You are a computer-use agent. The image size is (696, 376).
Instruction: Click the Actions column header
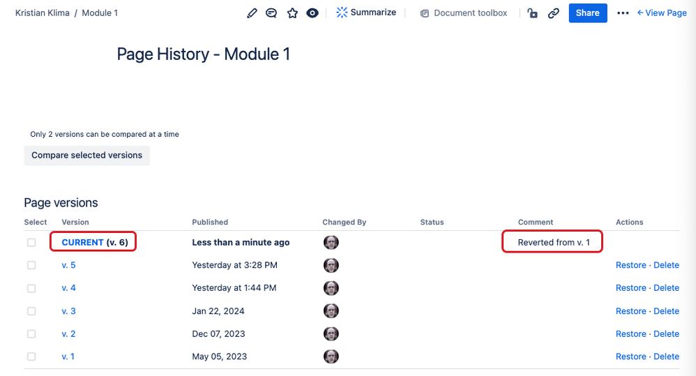[629, 222]
